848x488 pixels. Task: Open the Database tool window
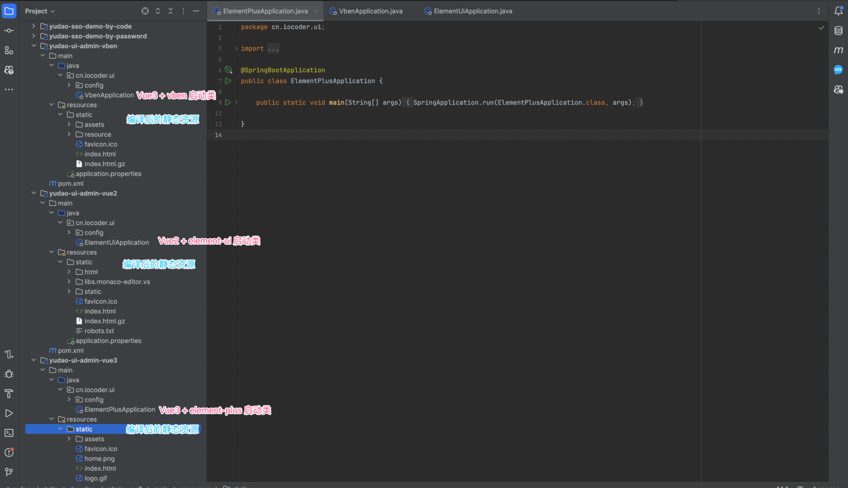tap(838, 30)
